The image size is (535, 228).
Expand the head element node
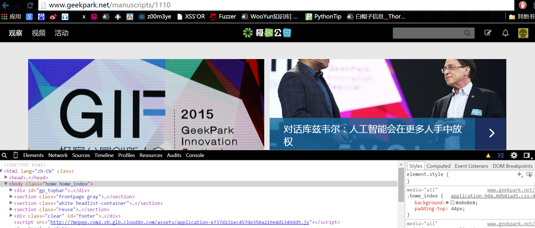point(6,177)
